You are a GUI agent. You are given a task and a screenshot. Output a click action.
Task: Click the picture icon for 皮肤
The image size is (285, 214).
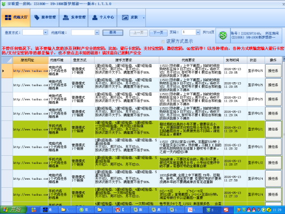[x=125, y=18]
